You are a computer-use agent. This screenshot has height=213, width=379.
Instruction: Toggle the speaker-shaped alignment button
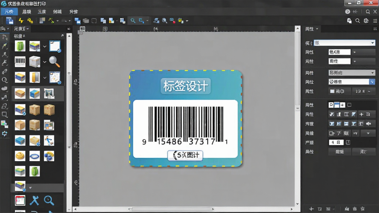[x=369, y=124]
